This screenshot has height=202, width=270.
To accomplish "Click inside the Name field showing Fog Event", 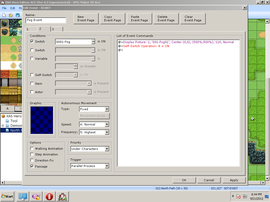I will [x=46, y=20].
